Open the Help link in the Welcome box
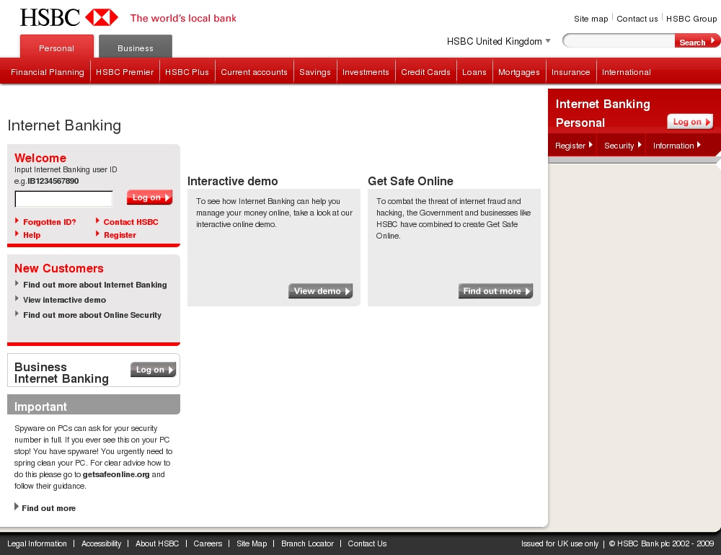This screenshot has width=721, height=555. [32, 235]
